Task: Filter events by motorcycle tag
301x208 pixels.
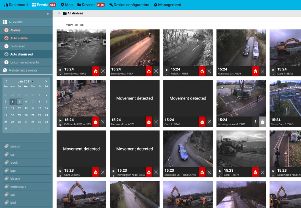Action: (26, 186)
